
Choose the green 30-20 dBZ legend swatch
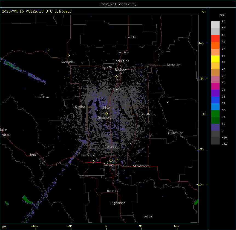tap(215, 114)
